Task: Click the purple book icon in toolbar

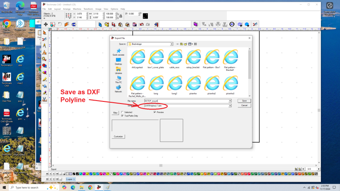Action: 195,24
